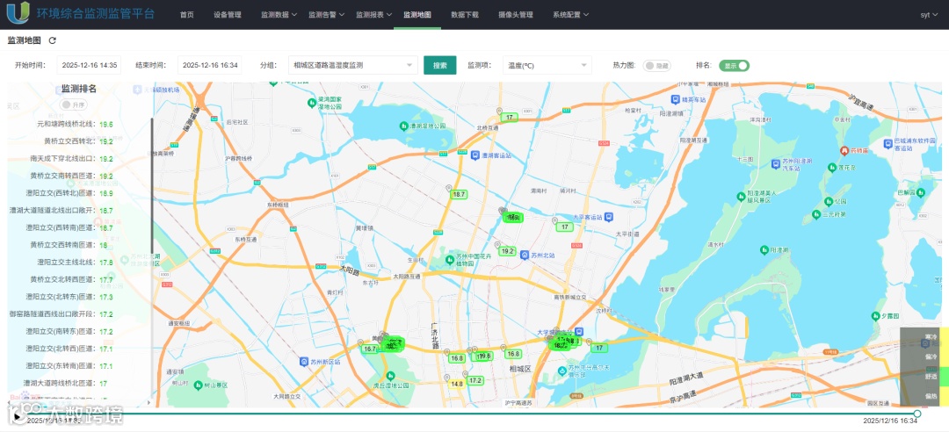The width and height of the screenshot is (949, 432).
Task: Click the 17 marker east of 大学城
Action: pos(599,348)
